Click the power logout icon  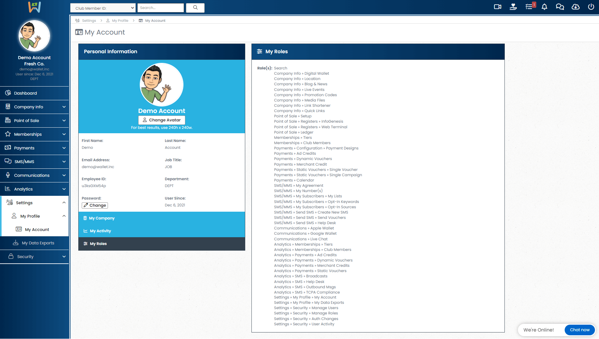pyautogui.click(x=591, y=7)
